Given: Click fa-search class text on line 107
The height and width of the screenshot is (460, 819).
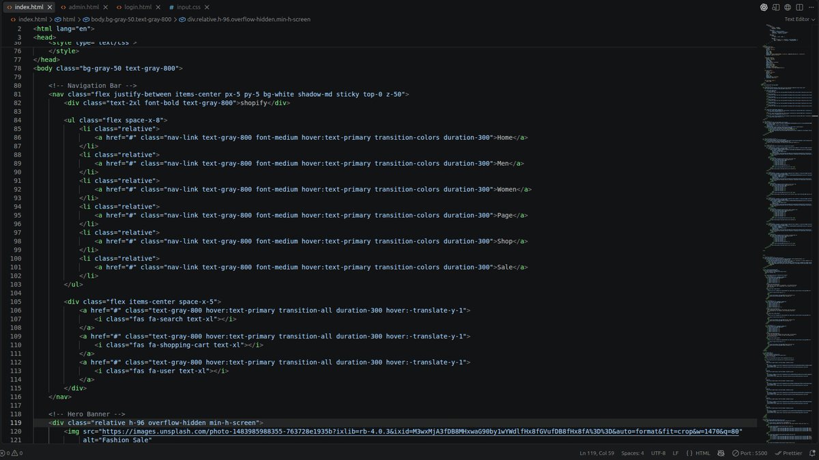Looking at the screenshot, I should click(x=164, y=319).
